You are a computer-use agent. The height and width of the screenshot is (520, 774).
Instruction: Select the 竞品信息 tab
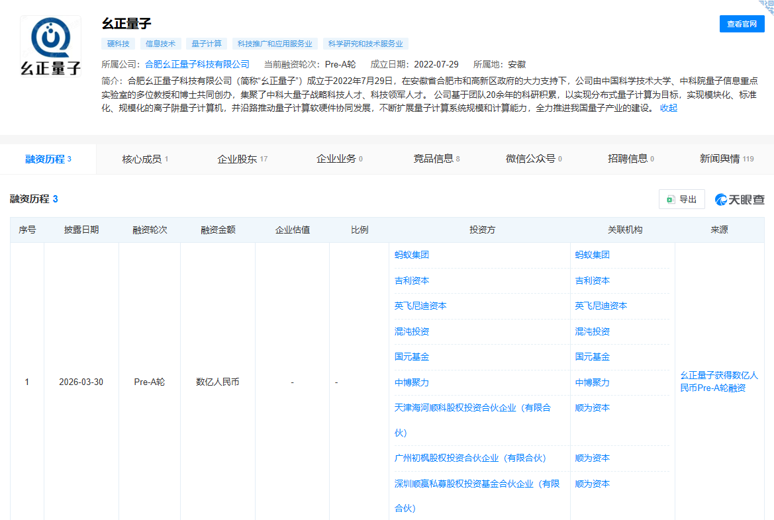click(x=436, y=159)
